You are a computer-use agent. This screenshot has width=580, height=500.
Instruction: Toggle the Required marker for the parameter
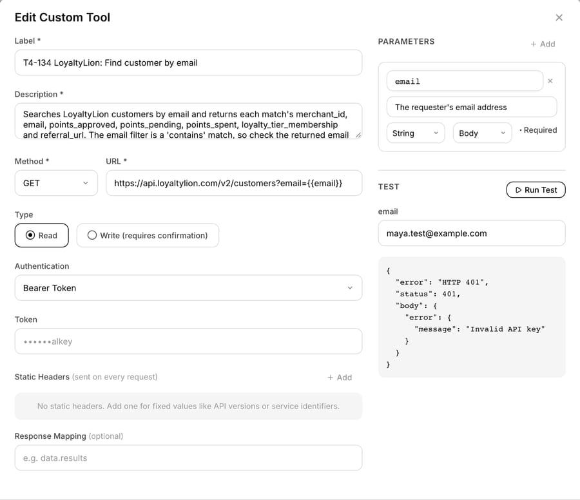(x=538, y=130)
